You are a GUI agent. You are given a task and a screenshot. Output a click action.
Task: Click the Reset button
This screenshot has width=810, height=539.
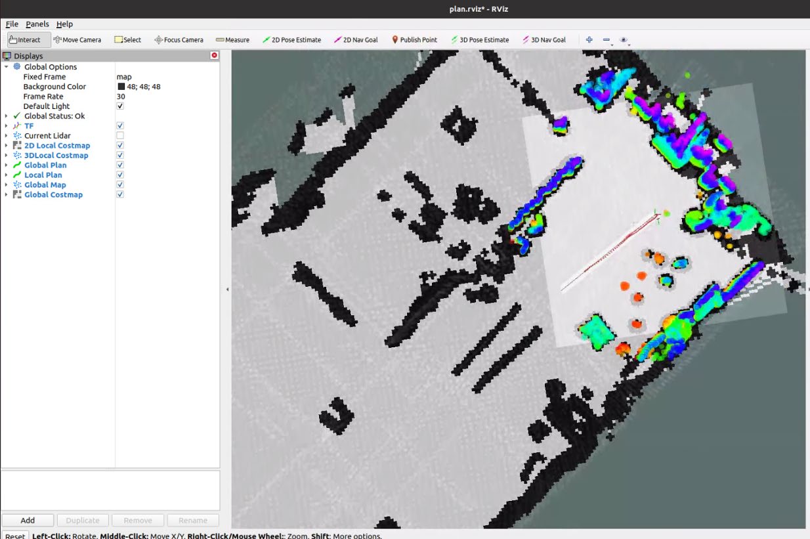[14, 536]
